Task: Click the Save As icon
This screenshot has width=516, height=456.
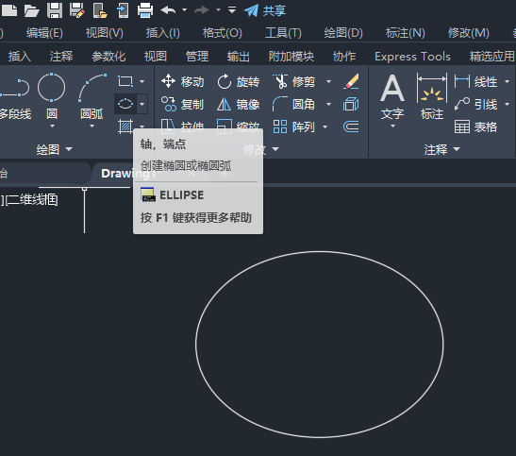Action: (x=77, y=10)
